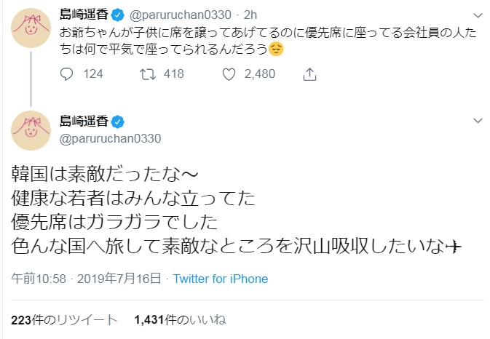The width and height of the screenshot is (490, 339).
Task: Open first tweet's chevron dropdown menu
Action: point(477,13)
